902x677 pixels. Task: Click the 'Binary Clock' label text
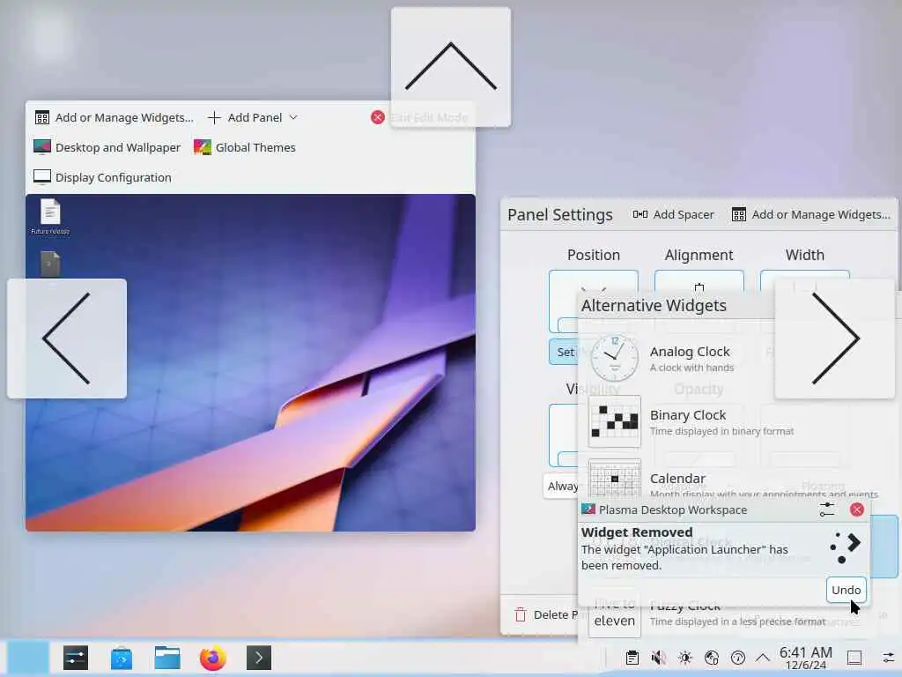[688, 415]
